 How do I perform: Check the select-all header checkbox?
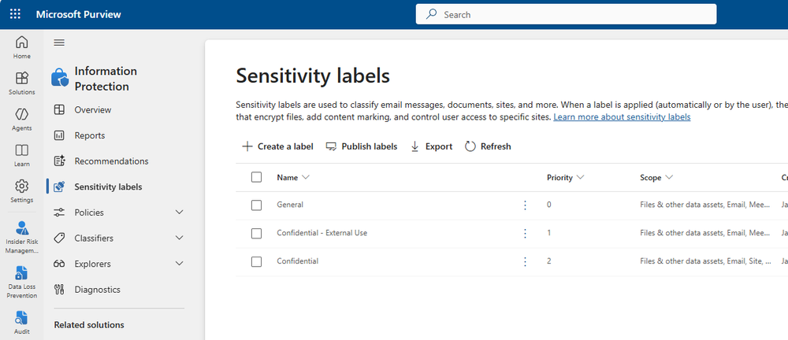point(256,177)
